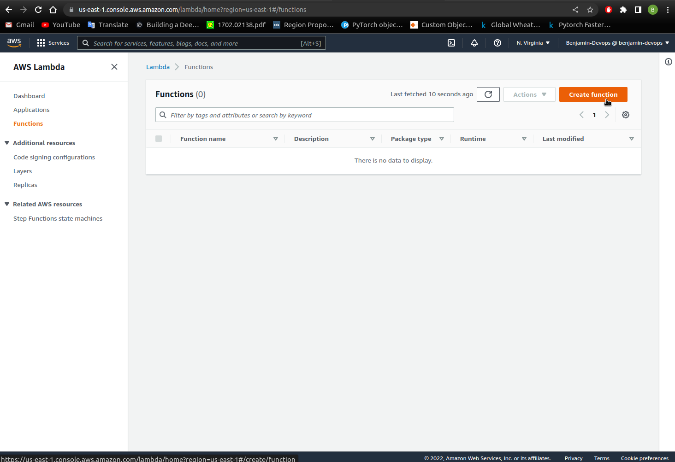Image resolution: width=675 pixels, height=462 pixels.
Task: Click current page number 1
Action: (x=594, y=115)
